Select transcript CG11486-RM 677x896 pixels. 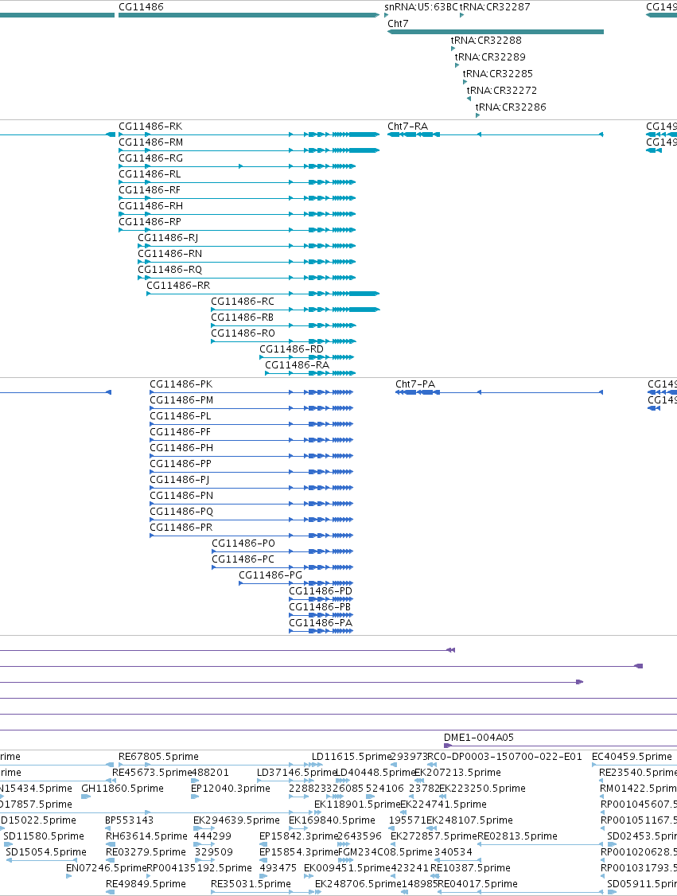coord(151,142)
